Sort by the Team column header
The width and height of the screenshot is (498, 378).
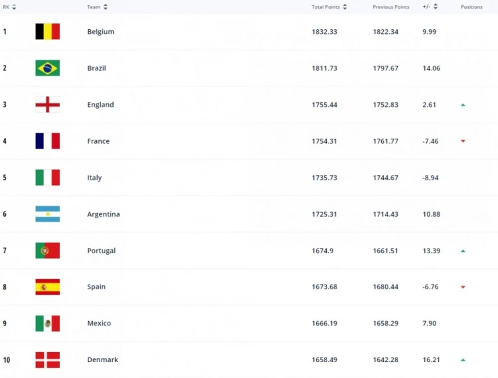pos(97,7)
